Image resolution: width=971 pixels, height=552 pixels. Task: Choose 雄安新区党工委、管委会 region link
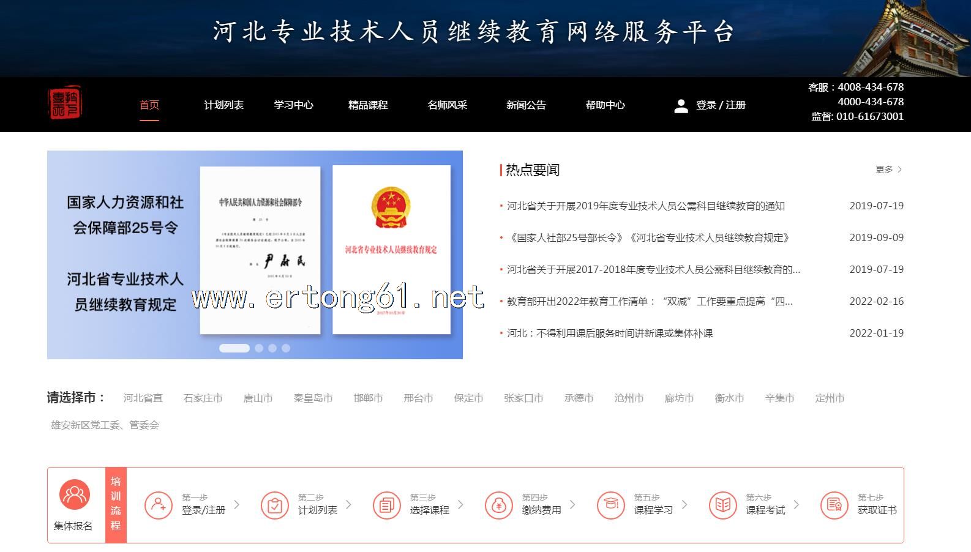click(105, 425)
